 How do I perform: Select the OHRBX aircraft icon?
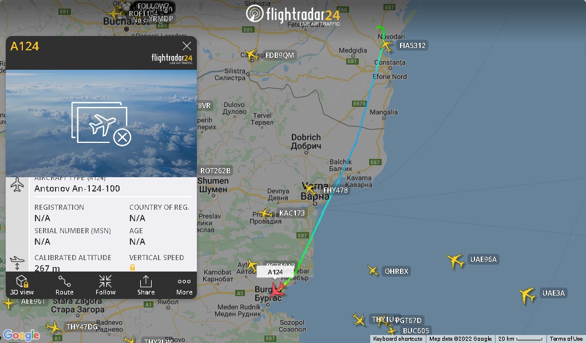click(373, 270)
